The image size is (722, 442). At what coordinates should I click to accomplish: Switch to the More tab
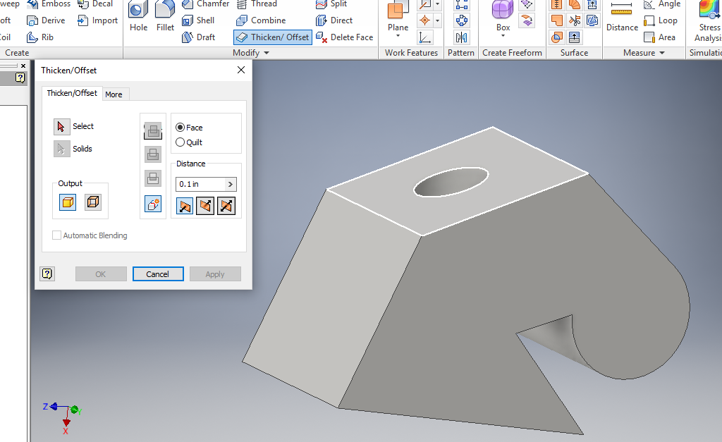coord(114,93)
